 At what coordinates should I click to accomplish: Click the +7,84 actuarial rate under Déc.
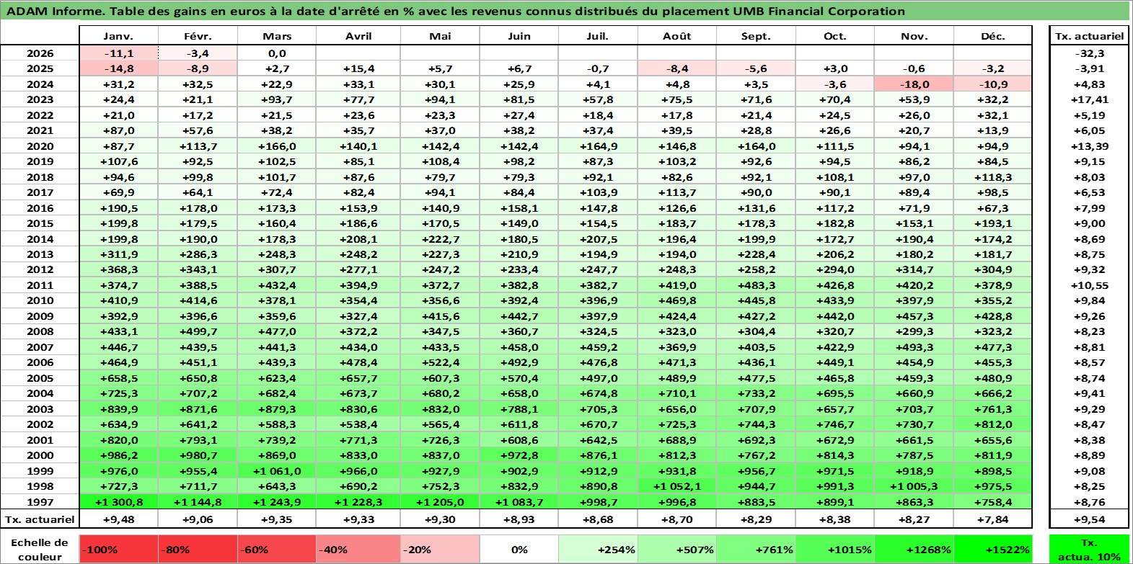coord(993,519)
